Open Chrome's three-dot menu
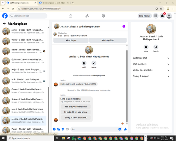The height and width of the screenshot is (141, 176). click(x=173, y=9)
